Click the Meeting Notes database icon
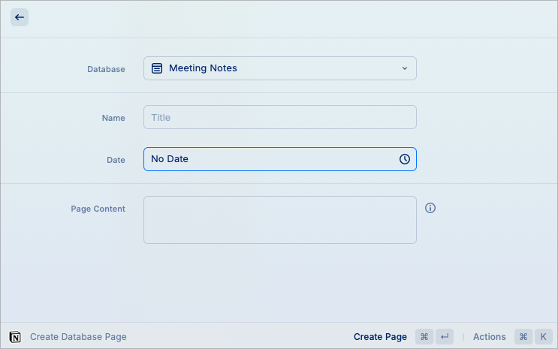Image resolution: width=558 pixels, height=349 pixels. (x=157, y=68)
